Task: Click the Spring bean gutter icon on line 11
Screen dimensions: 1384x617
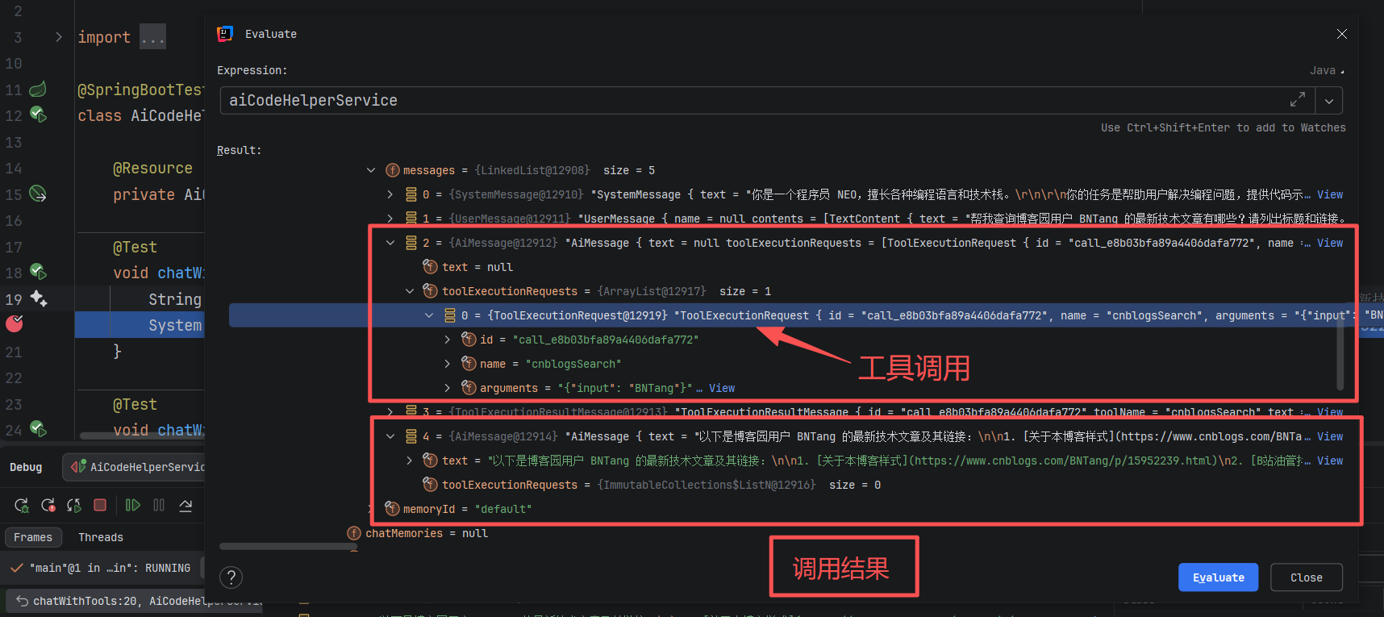Action: click(x=38, y=89)
